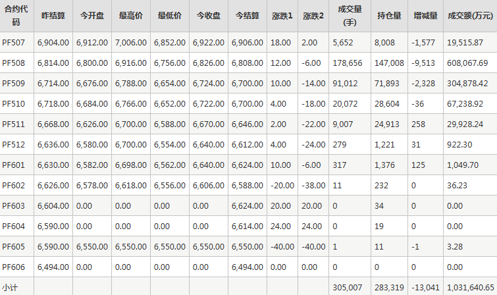Select contract code PF601

pyautogui.click(x=13, y=165)
